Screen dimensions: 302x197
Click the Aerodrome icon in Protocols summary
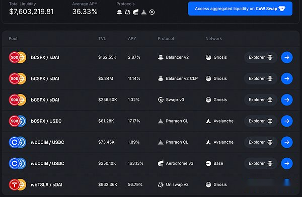click(x=135, y=12)
